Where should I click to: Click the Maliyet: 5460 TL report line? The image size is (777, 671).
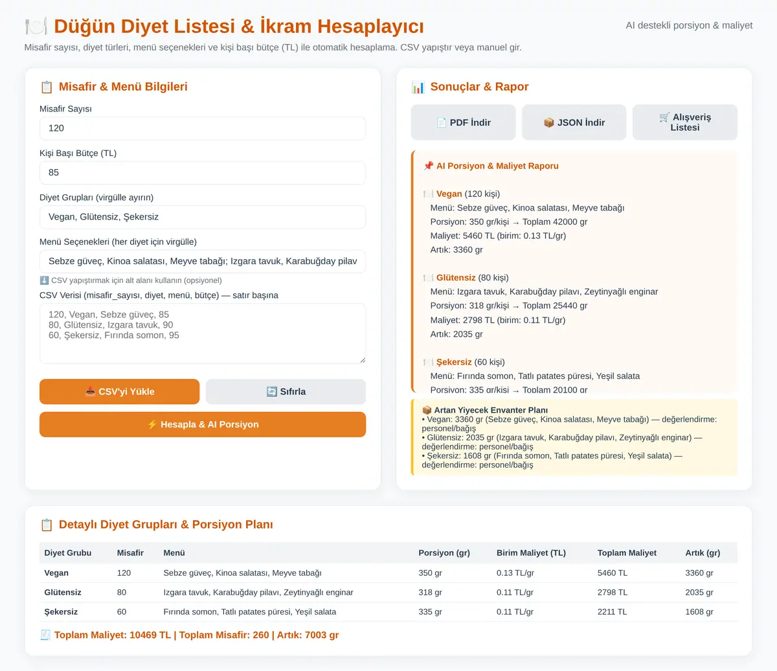coord(498,236)
